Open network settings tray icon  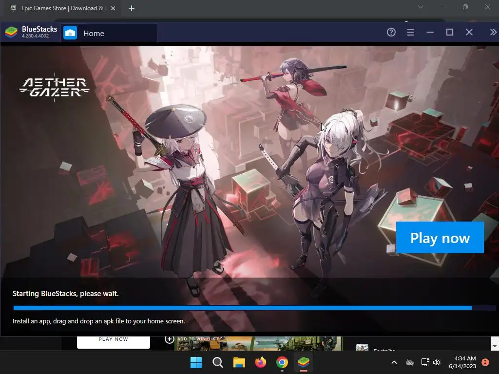[x=425, y=362]
